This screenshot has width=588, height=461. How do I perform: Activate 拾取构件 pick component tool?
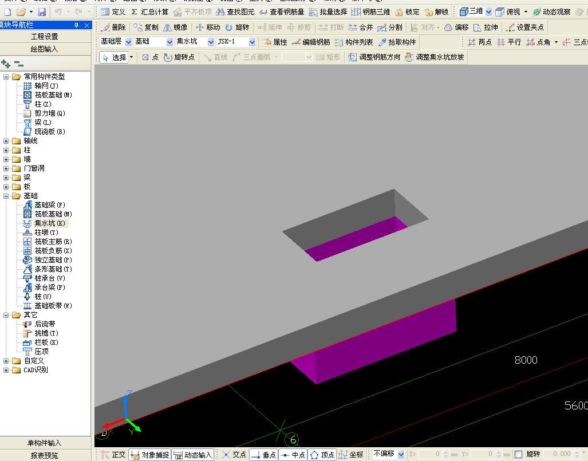pyautogui.click(x=397, y=42)
